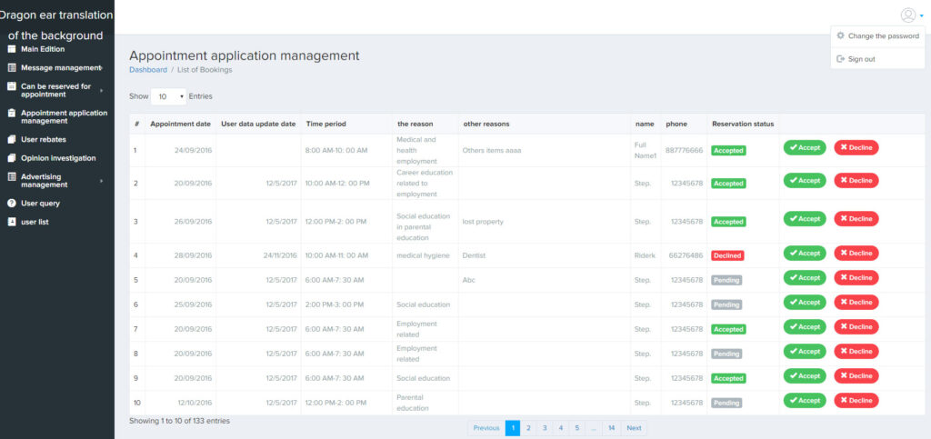Viewport: 931px width, 439px height.
Task: Select the phone cell 66276486
Action: (686, 255)
